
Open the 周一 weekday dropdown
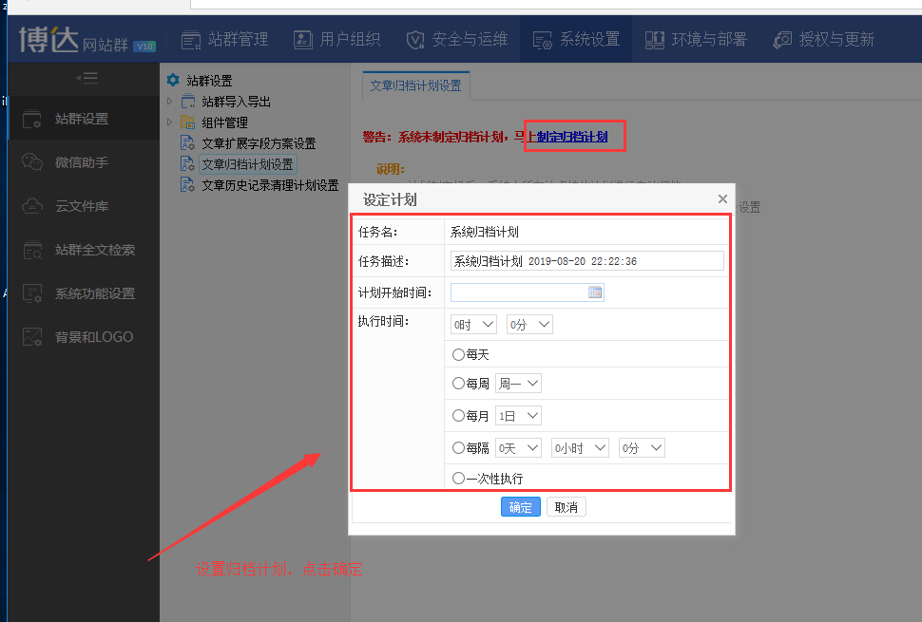click(x=518, y=384)
